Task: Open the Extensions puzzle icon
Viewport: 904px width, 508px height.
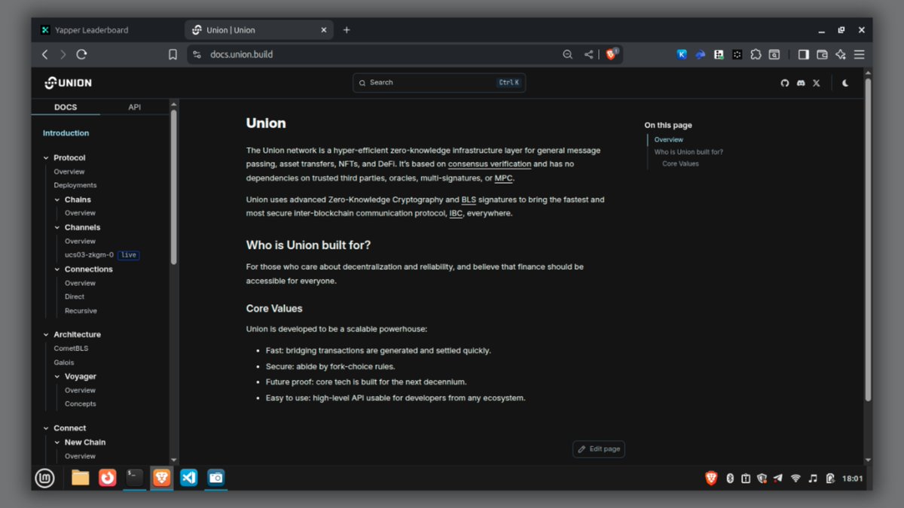Action: pyautogui.click(x=756, y=54)
